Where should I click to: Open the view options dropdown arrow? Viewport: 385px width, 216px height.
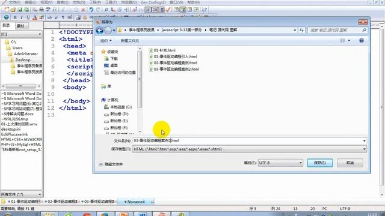[349, 41]
